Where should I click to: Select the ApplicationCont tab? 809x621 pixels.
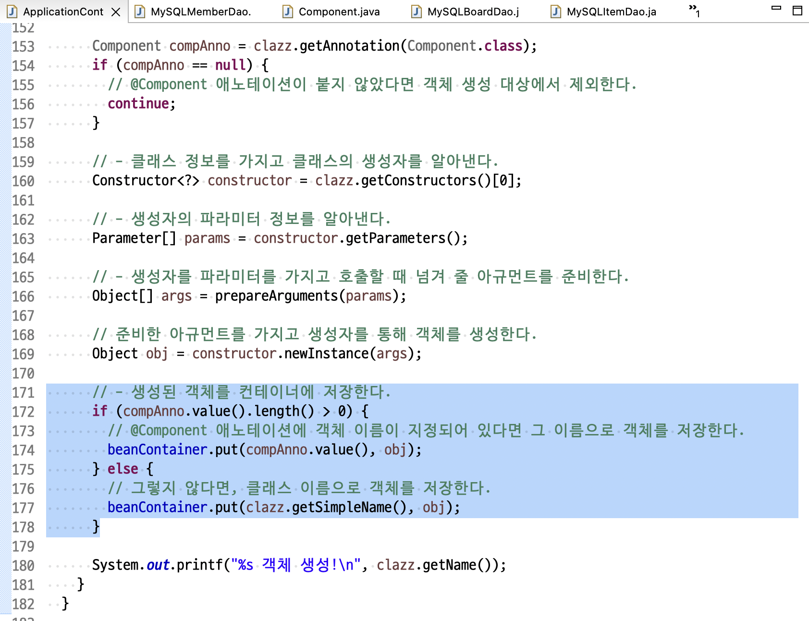tap(63, 12)
